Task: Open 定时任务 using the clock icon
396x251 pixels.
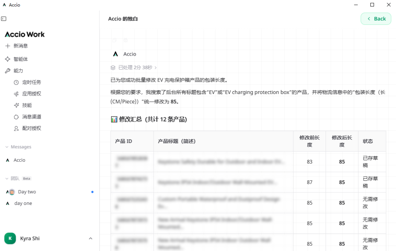Action: click(x=15, y=82)
